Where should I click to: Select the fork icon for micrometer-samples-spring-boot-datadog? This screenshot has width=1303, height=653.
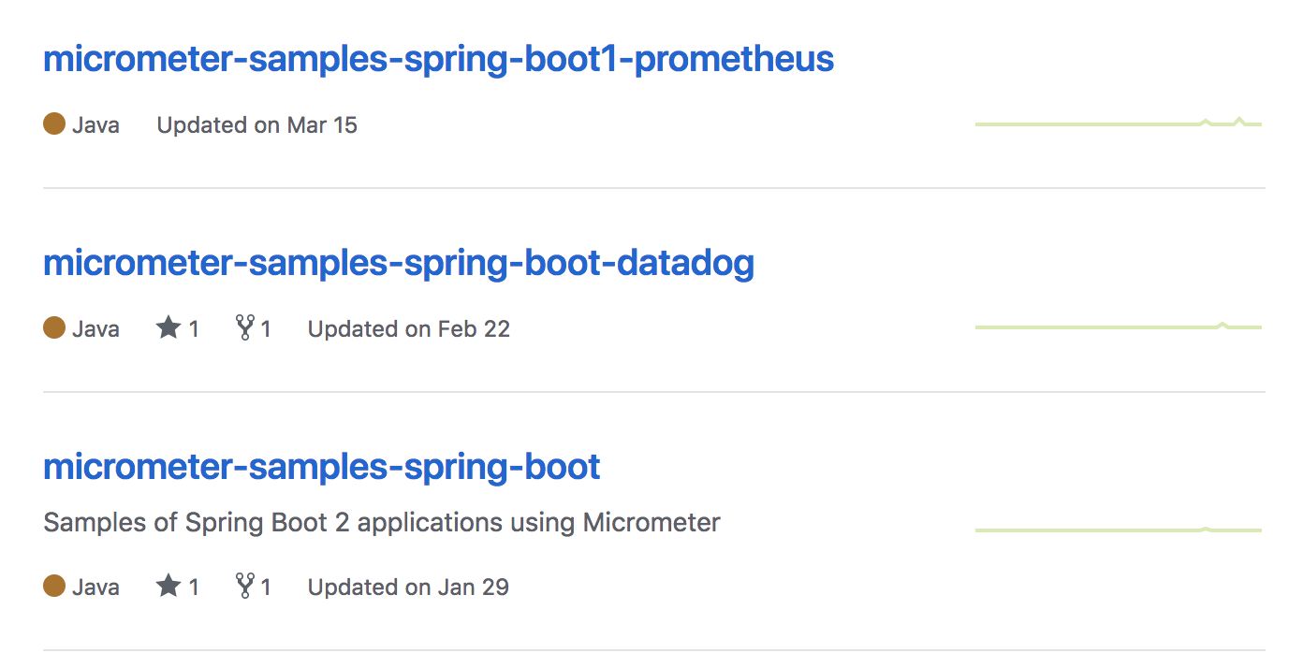click(244, 327)
